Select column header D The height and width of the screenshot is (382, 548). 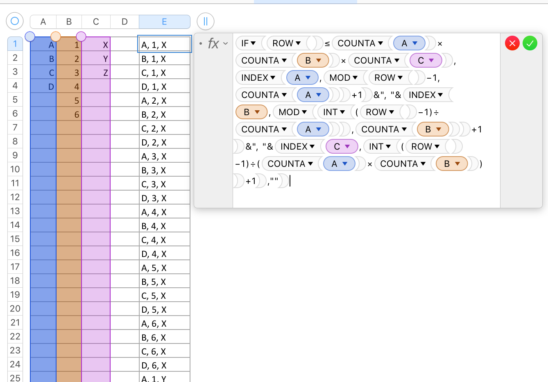125,22
